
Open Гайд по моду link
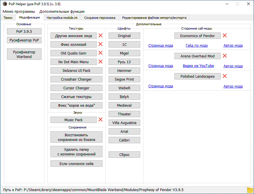197,46
